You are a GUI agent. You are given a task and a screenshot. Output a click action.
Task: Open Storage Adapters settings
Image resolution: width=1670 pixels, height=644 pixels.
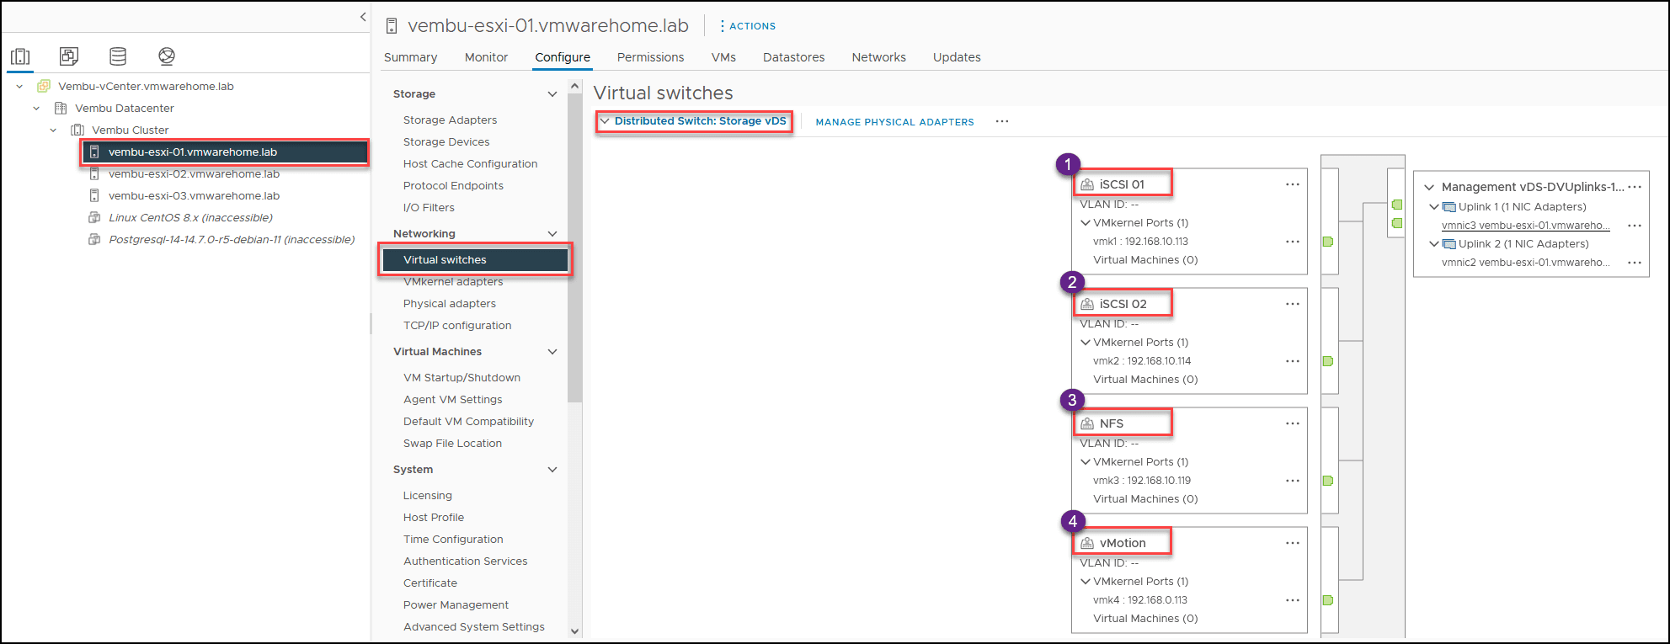[x=450, y=120]
